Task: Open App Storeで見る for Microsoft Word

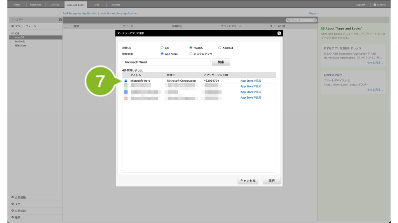Action: [x=251, y=81]
